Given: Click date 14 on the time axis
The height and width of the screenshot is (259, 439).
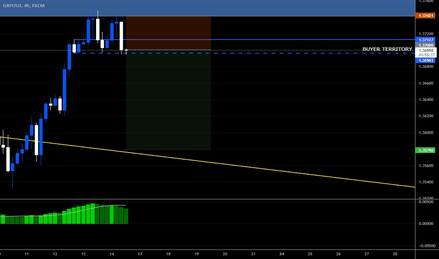Looking at the screenshot, I should click(x=112, y=254).
